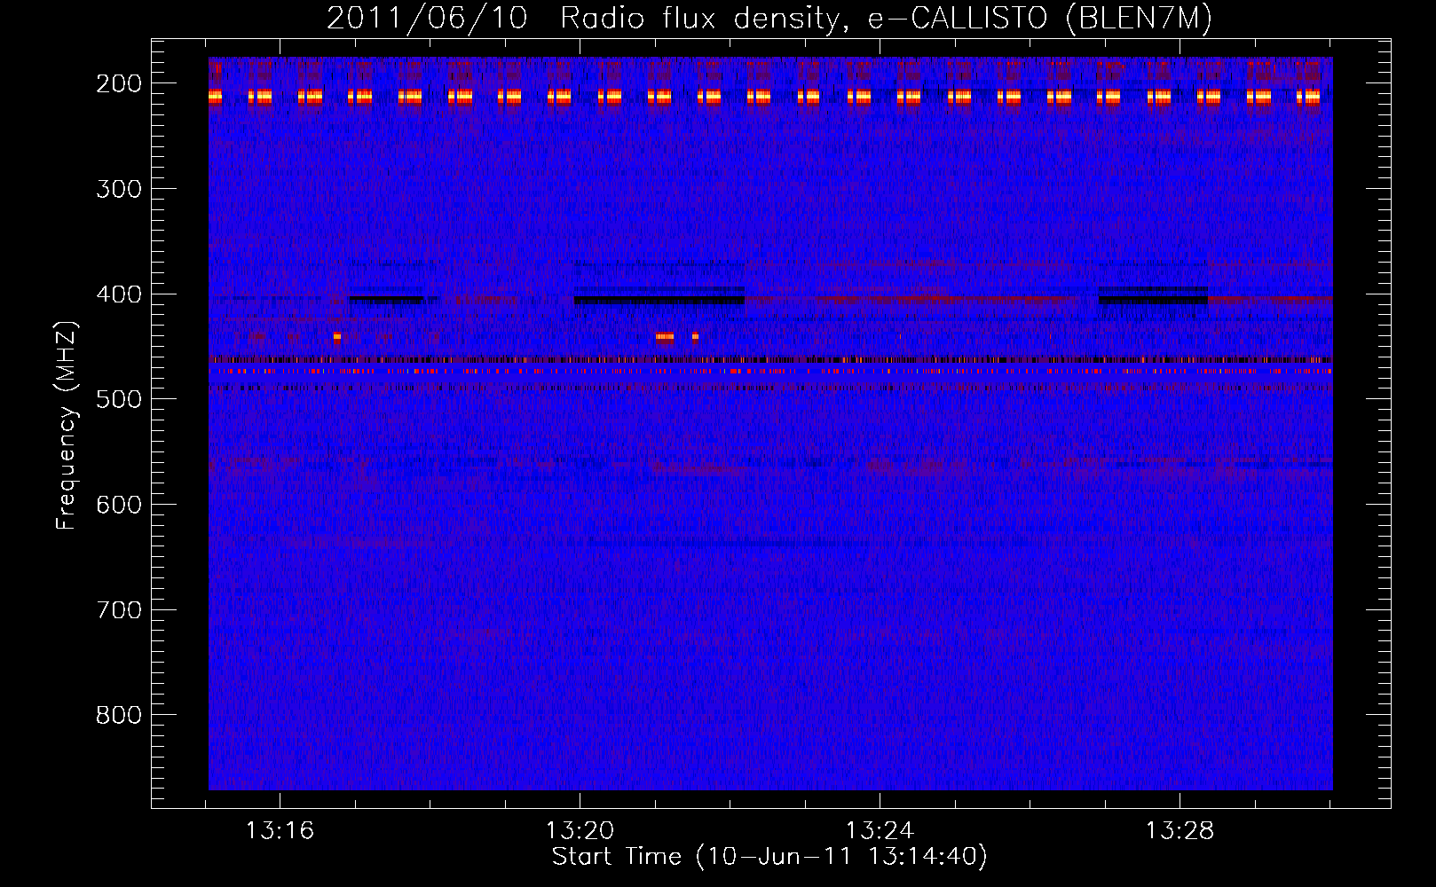
Task: Click the 13:20 time tick label
Action: pos(580,831)
